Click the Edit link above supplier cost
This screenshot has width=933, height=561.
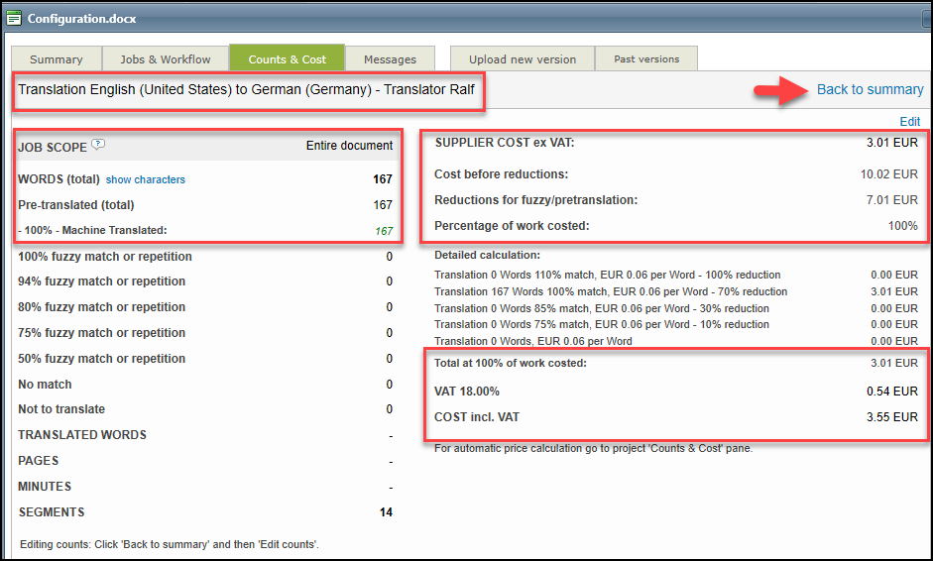pyautogui.click(x=909, y=122)
